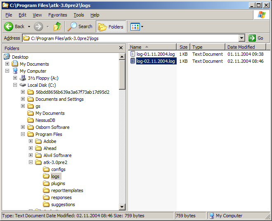The width and height of the screenshot is (272, 221).
Task: Expand the Alwil Software folder node
Action: pyautogui.click(x=31, y=155)
